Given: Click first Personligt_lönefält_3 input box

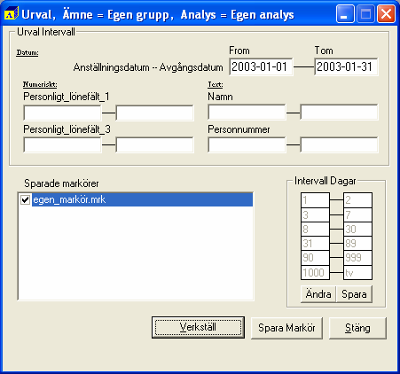Looking at the screenshot, I should tap(62, 144).
